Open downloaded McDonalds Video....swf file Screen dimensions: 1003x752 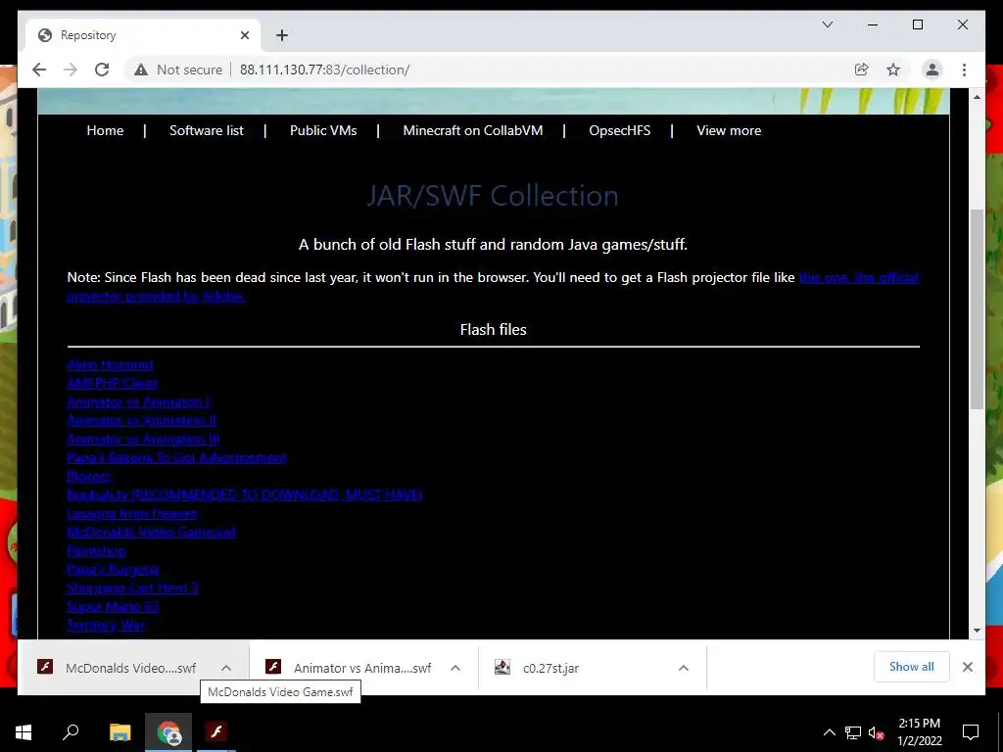pos(119,668)
